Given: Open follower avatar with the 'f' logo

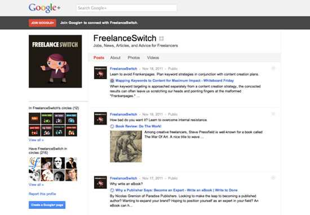Looking at the screenshot, I should 34,163.
